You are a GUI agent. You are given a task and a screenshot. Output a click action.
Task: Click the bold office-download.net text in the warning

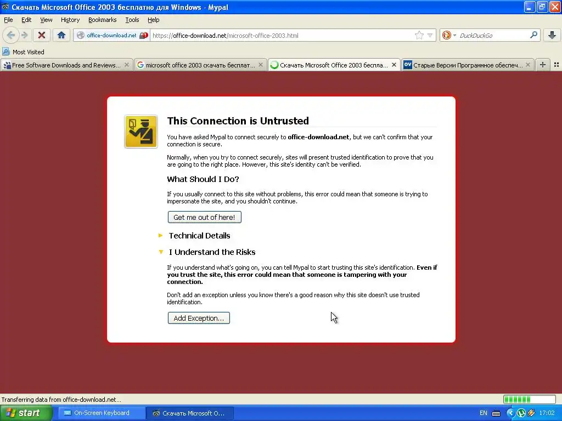point(318,136)
